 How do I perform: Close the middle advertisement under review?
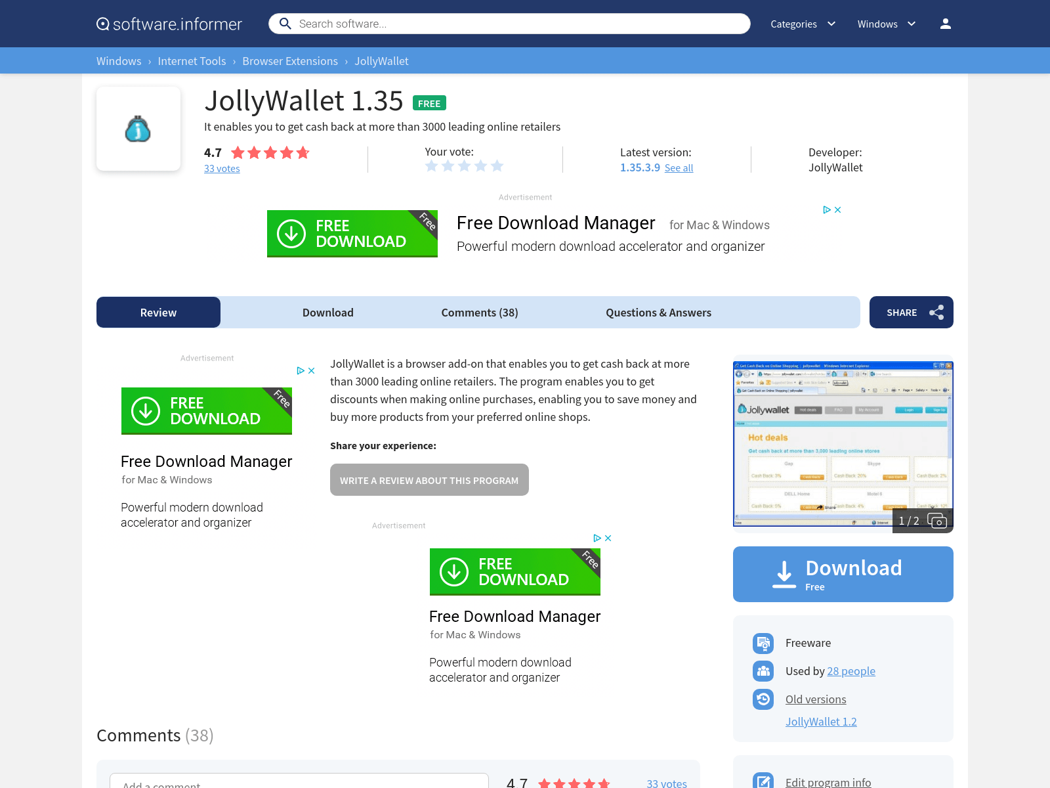[x=608, y=538]
